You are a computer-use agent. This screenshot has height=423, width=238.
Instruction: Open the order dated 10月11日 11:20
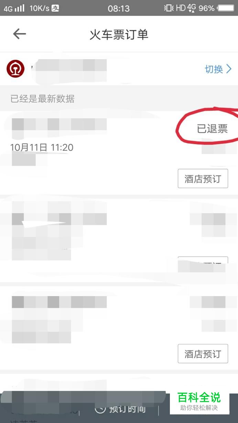119,153
